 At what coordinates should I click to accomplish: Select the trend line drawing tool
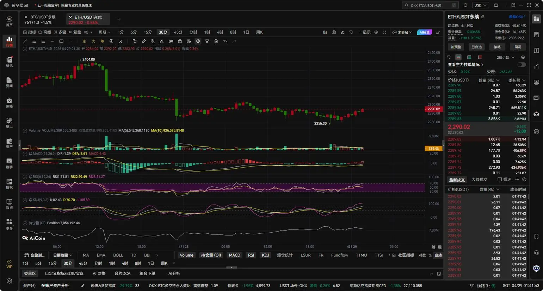pyautogui.click(x=25, y=41)
